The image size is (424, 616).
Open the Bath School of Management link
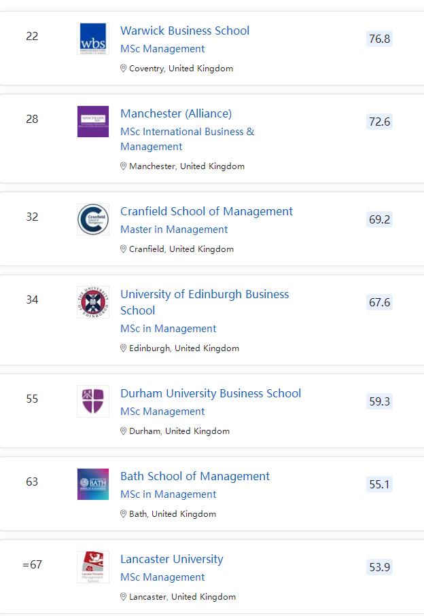click(x=195, y=476)
